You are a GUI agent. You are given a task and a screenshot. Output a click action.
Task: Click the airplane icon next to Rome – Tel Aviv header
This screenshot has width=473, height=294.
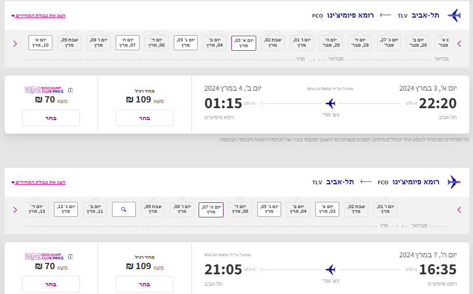pos(454,182)
